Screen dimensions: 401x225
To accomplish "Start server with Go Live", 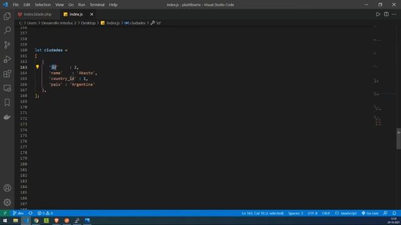I will coord(370,213).
